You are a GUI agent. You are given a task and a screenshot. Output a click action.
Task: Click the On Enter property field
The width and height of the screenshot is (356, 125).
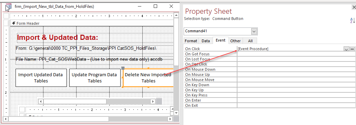pos(296,100)
